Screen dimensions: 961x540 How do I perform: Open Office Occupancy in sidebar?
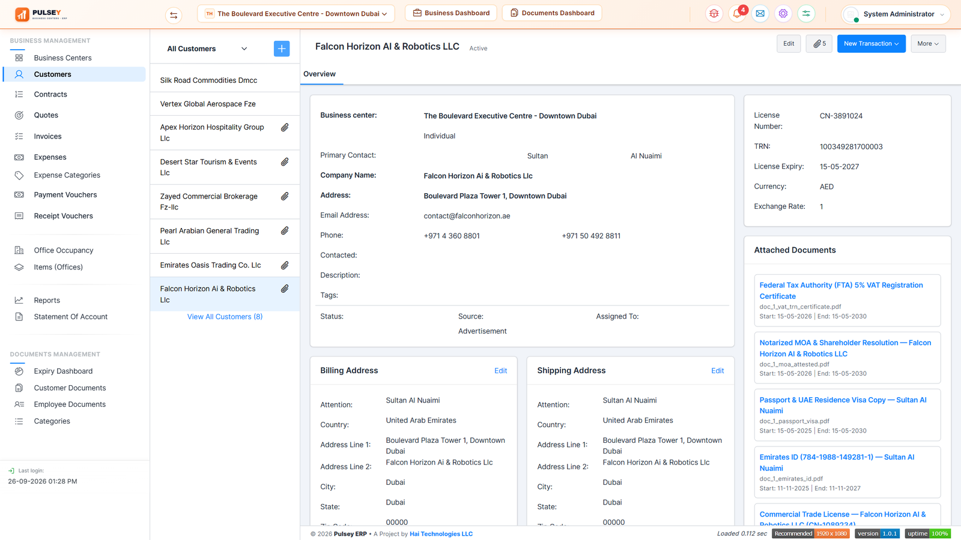point(63,251)
